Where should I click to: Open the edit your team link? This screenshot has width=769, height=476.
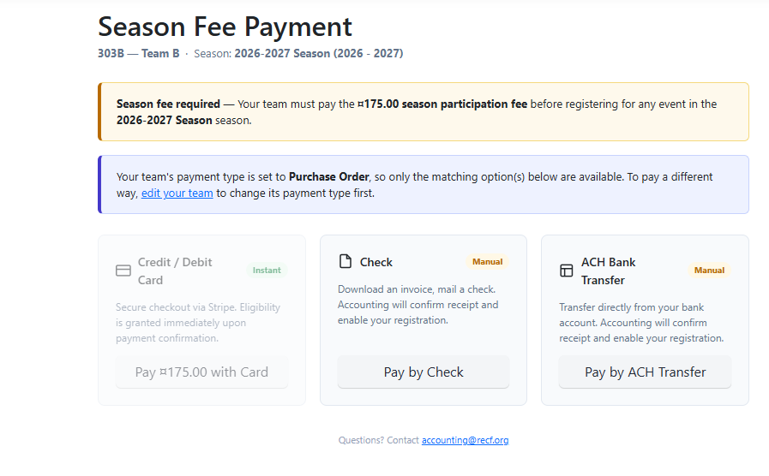tap(177, 193)
